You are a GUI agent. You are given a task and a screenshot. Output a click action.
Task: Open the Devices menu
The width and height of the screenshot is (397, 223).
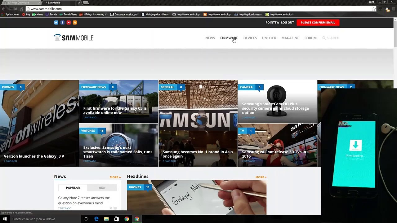(250, 38)
